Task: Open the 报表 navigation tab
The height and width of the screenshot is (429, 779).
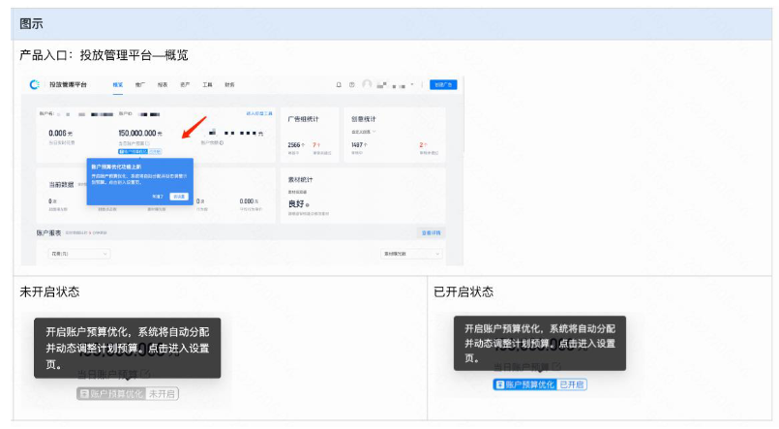Action: 163,85
